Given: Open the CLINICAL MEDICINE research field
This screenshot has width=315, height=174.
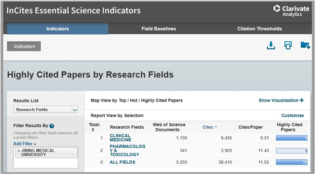Looking at the screenshot, I should click(x=120, y=138).
